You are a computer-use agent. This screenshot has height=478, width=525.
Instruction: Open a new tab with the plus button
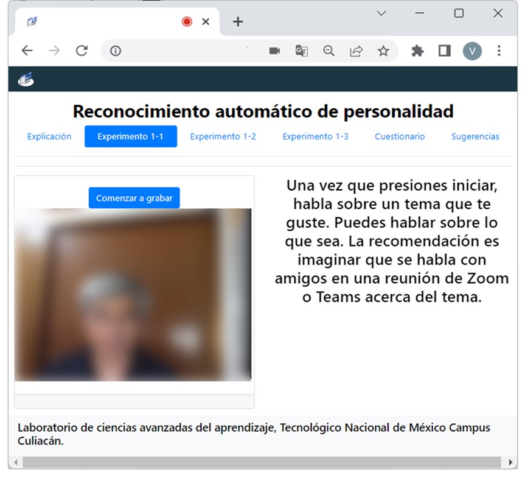(238, 22)
